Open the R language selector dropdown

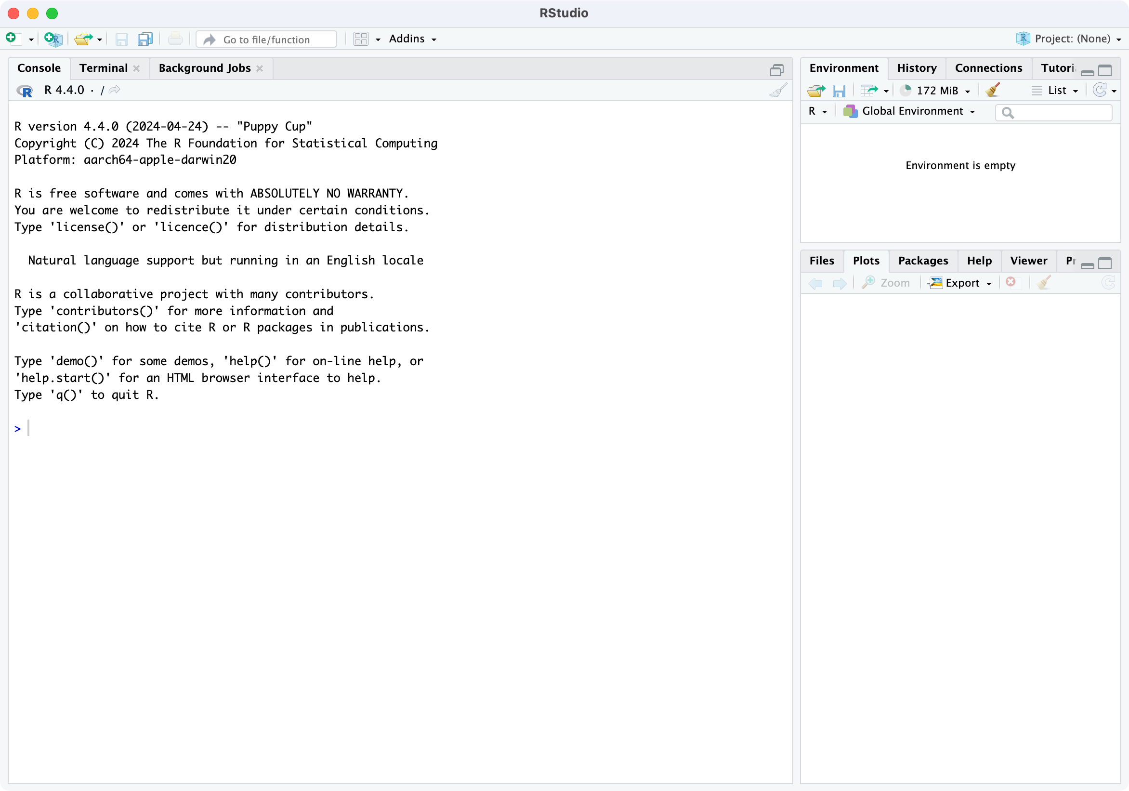818,111
